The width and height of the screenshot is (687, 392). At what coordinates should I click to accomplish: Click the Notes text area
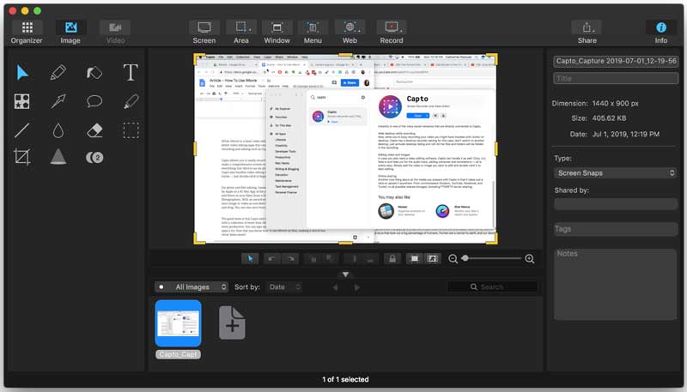pos(616,285)
